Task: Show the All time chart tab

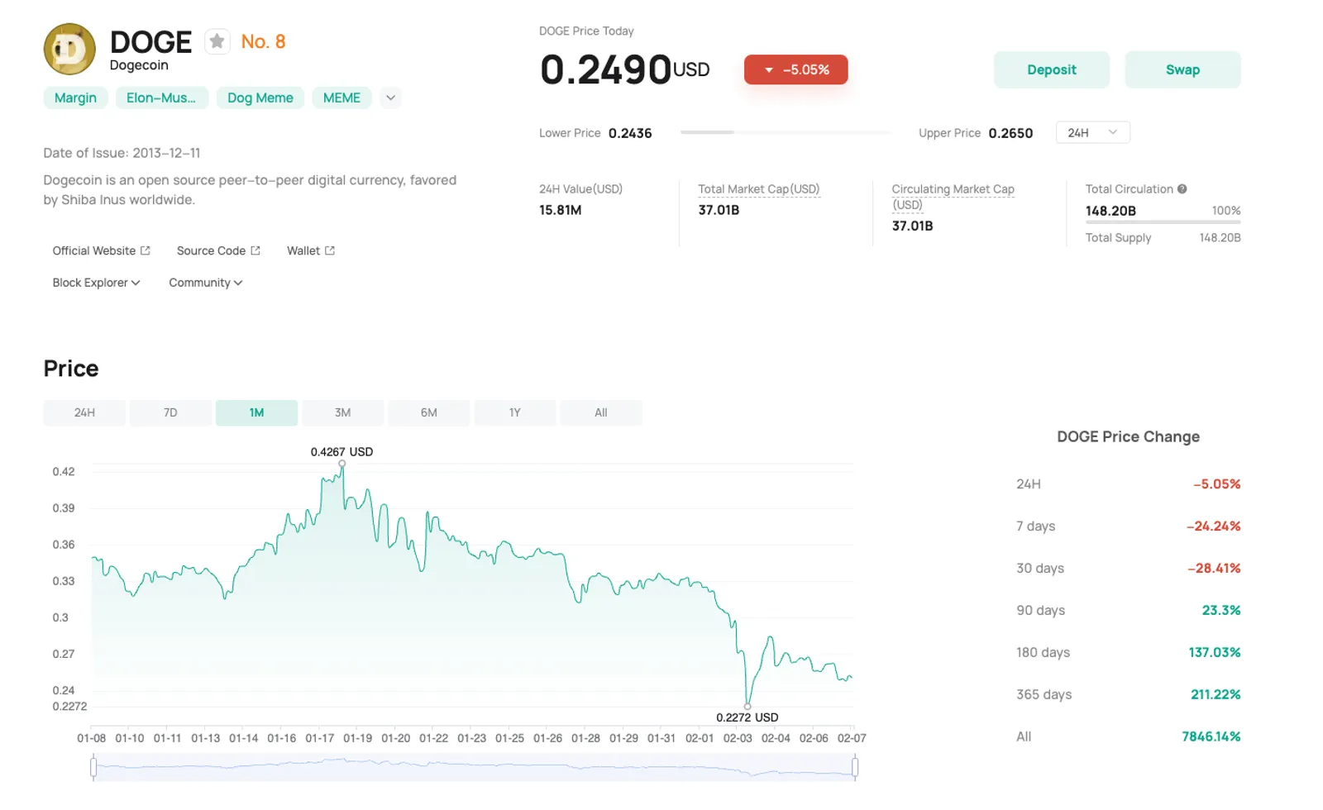Action: 600,412
